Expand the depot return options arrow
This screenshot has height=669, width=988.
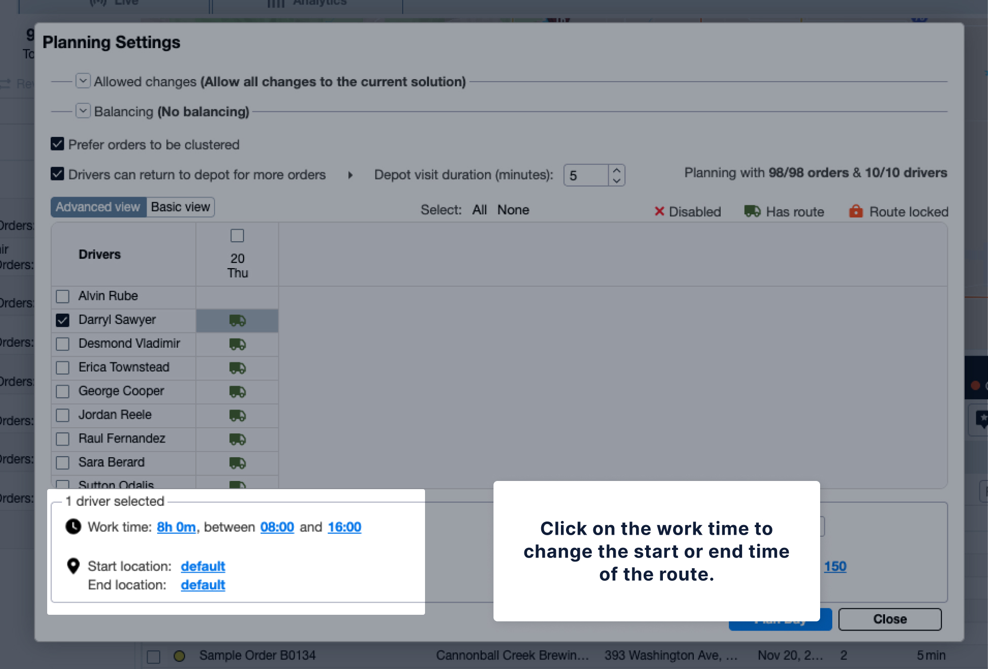350,175
